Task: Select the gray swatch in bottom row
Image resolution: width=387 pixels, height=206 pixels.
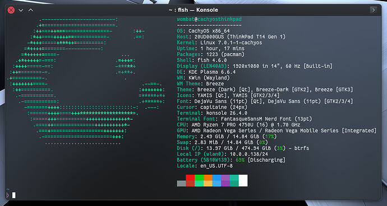Action: click(x=181, y=184)
